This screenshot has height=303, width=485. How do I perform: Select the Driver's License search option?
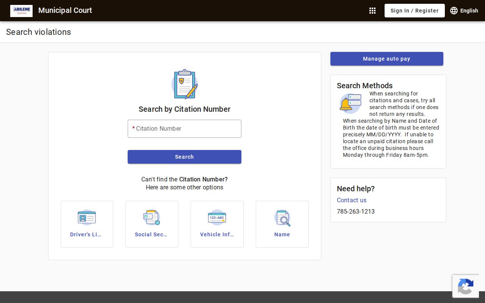pyautogui.click(x=87, y=224)
